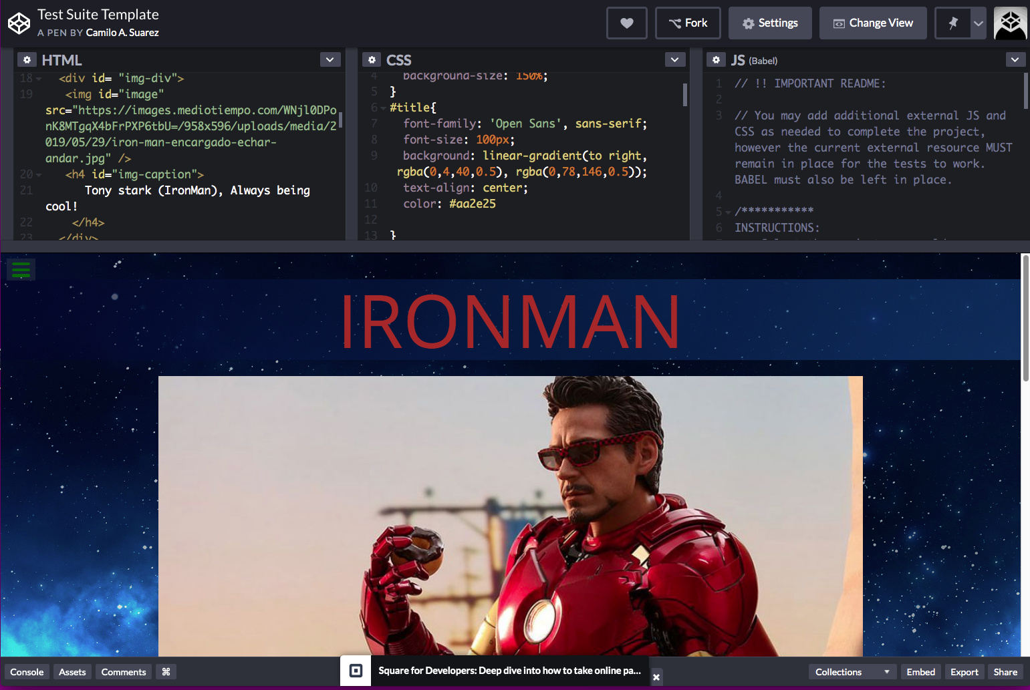Click the image src URL in HTML
Screen dimensions: 1030x690
point(191,134)
